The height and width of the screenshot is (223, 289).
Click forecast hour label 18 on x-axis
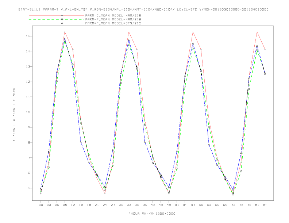[89, 205]
